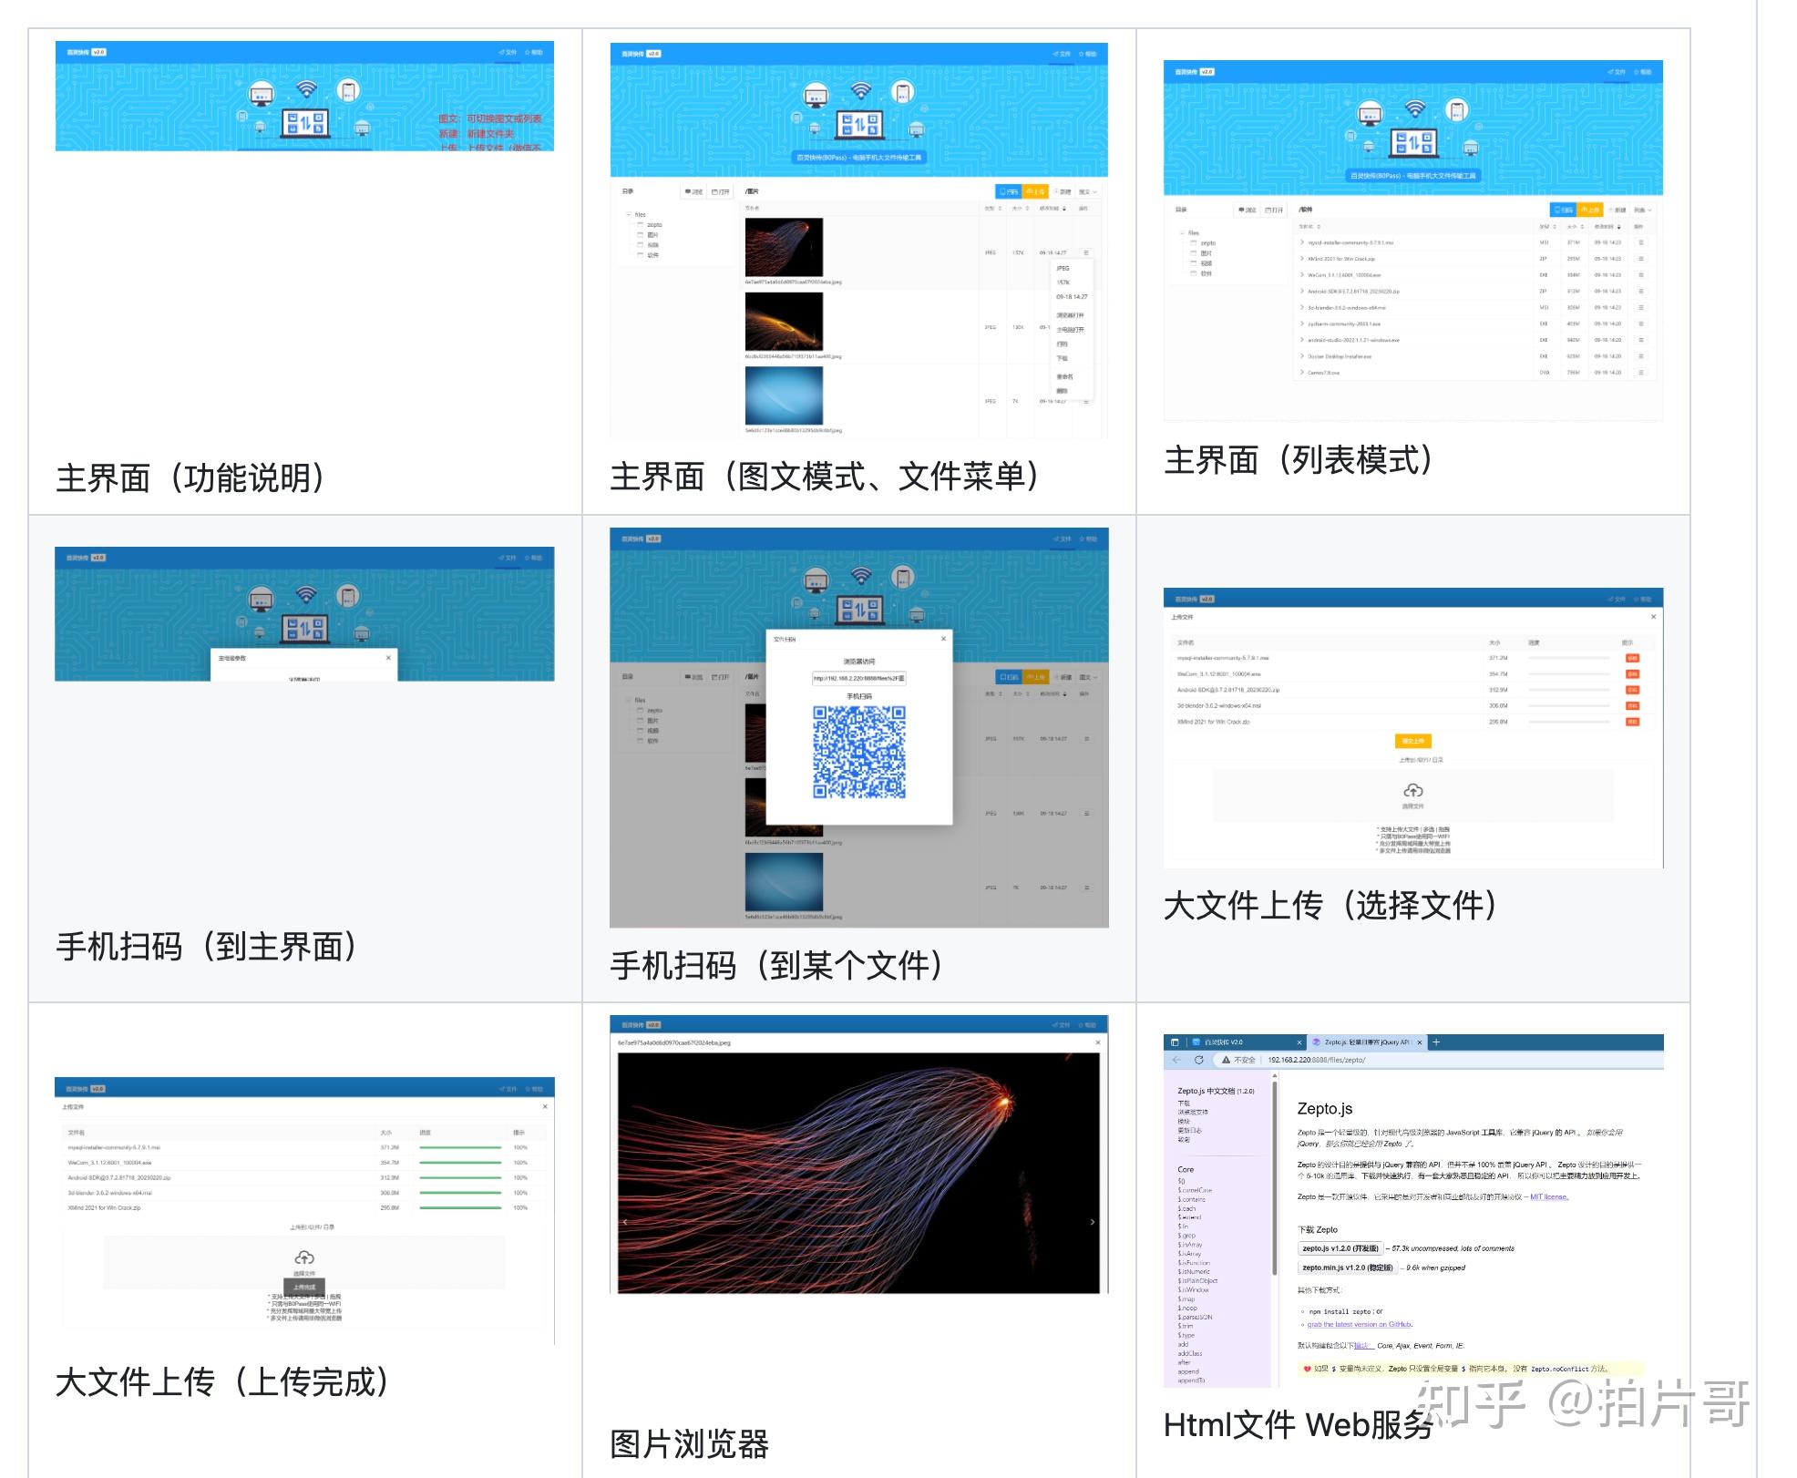The width and height of the screenshot is (1797, 1478).
Task: Close the 文件扫码 QR dialog
Action: [943, 639]
